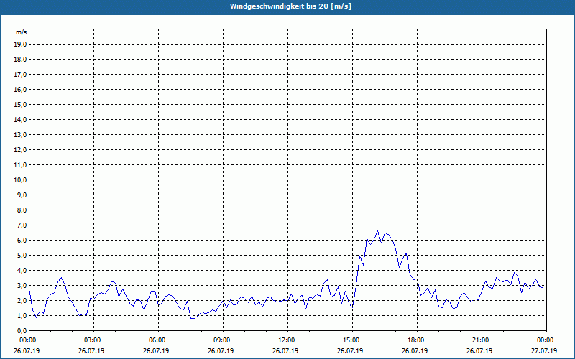Select the 10,0 y-axis value
The height and width of the screenshot is (359, 575).
20,180
